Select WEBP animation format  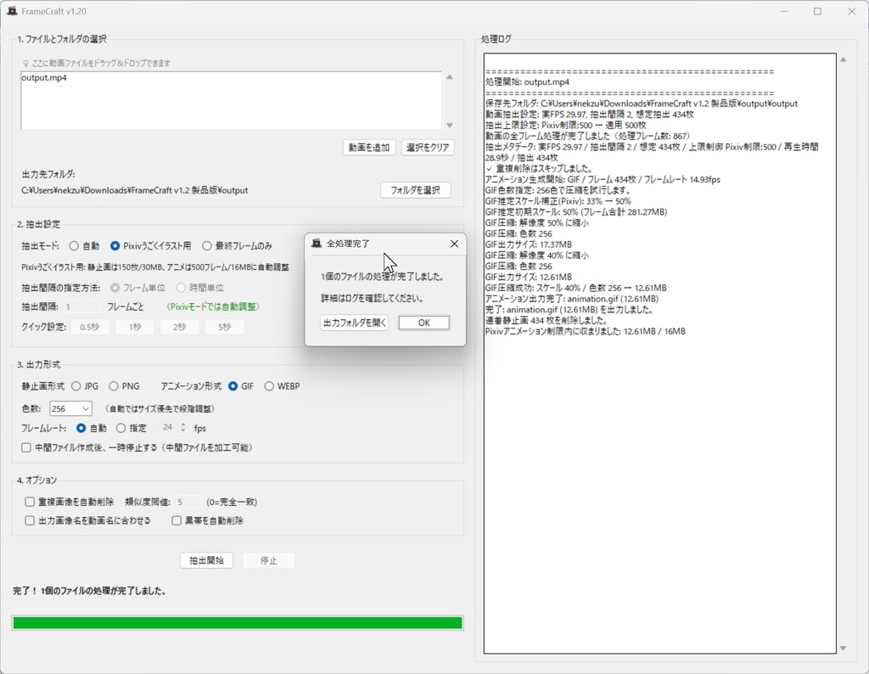[269, 386]
